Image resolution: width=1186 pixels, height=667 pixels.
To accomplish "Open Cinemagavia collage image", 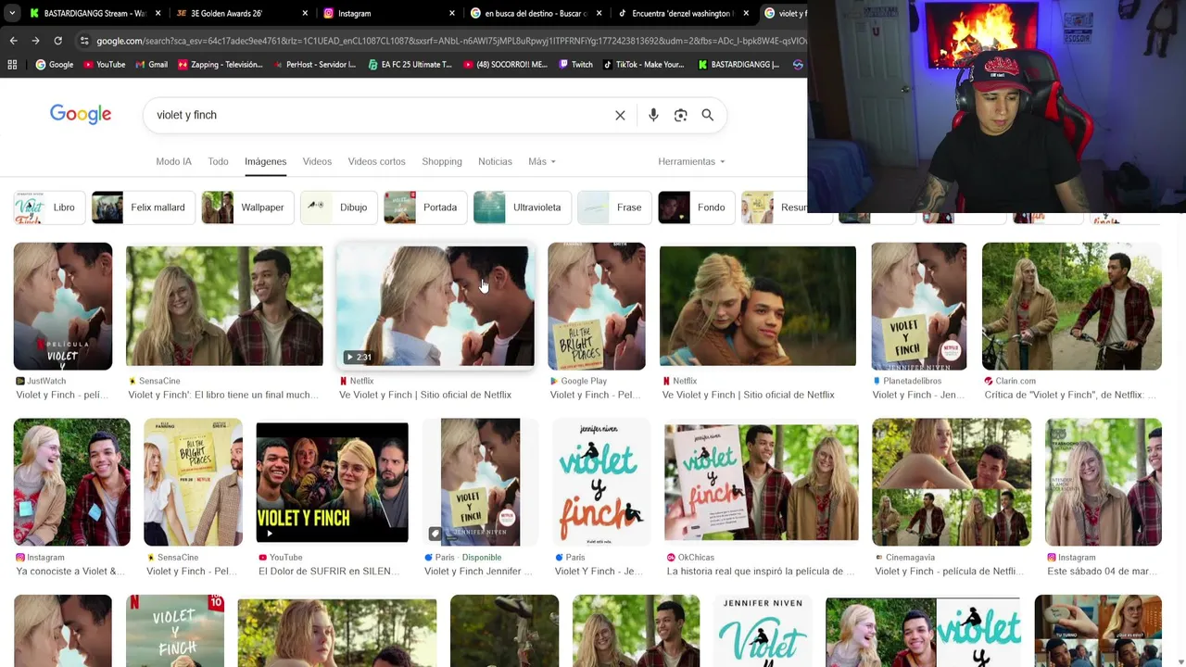I will 952,483.
